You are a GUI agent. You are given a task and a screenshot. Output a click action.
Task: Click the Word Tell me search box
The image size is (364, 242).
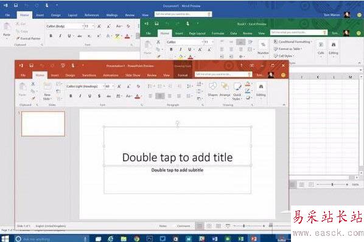pos(183,14)
